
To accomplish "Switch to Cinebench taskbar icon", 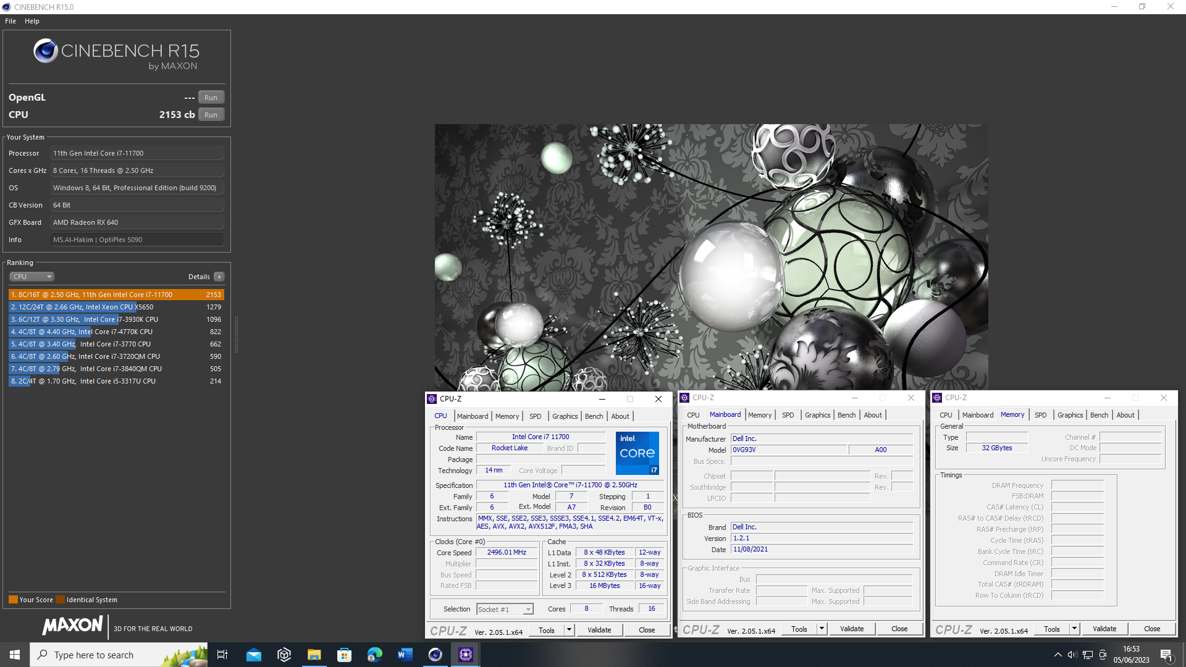I will tap(435, 655).
